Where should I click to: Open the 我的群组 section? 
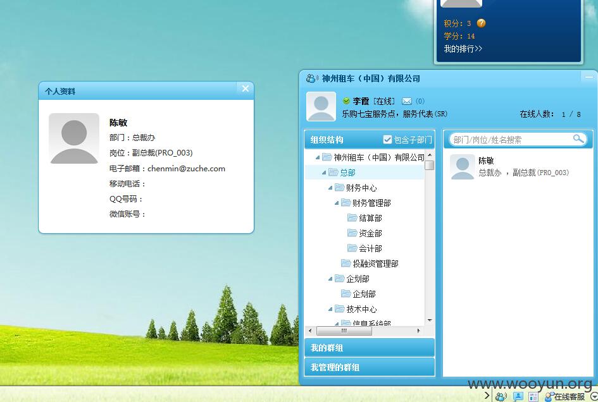[x=370, y=348]
